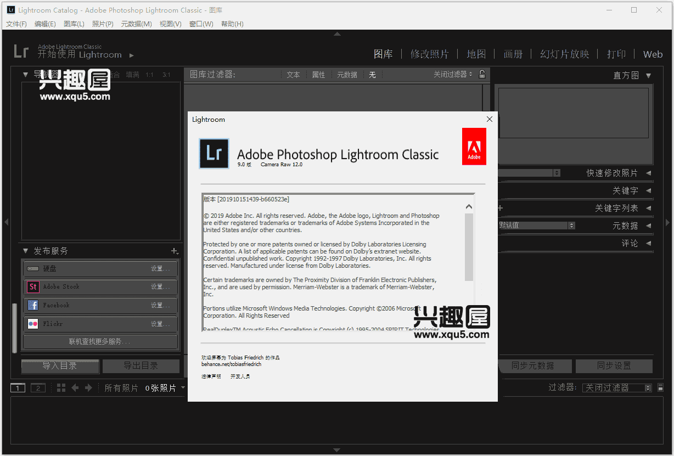Expand the 快速修改照片 panel
This screenshot has height=456, width=674.
click(649, 173)
